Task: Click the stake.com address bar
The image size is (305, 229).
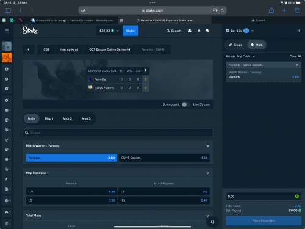Action: (x=152, y=10)
